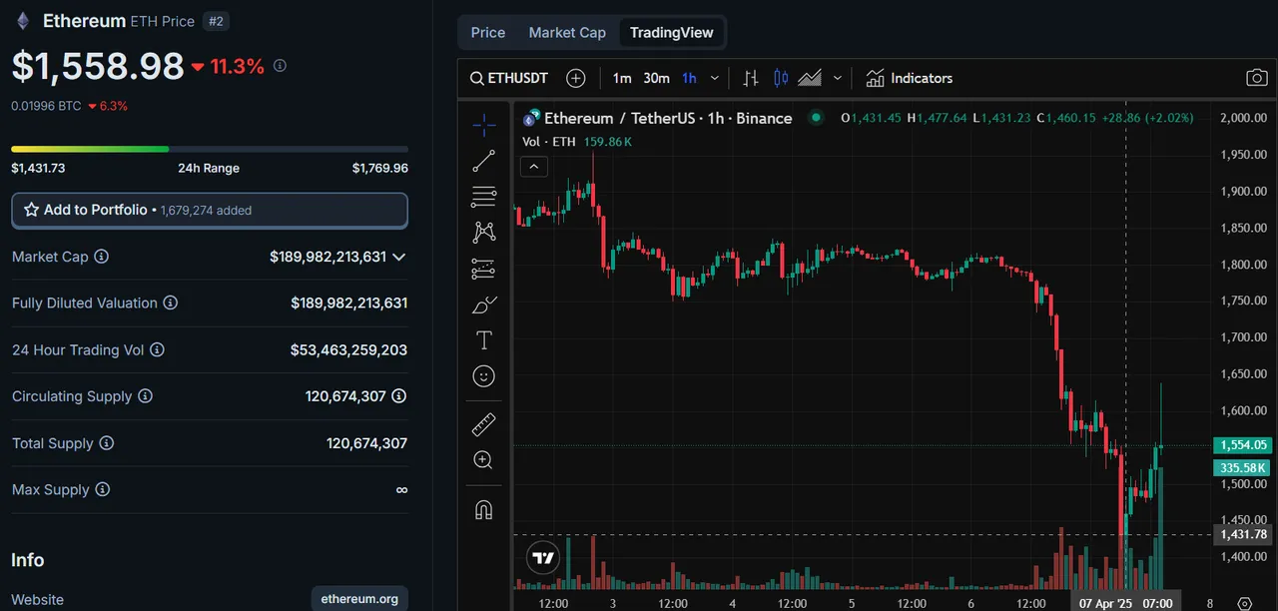Viewport: 1278px width, 611px height.
Task: Expand the time interval dropdown
Action: pos(714,78)
